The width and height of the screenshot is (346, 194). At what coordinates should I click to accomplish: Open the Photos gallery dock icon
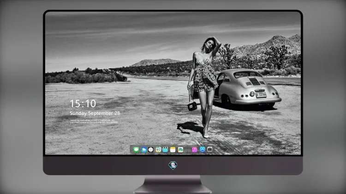click(180, 150)
